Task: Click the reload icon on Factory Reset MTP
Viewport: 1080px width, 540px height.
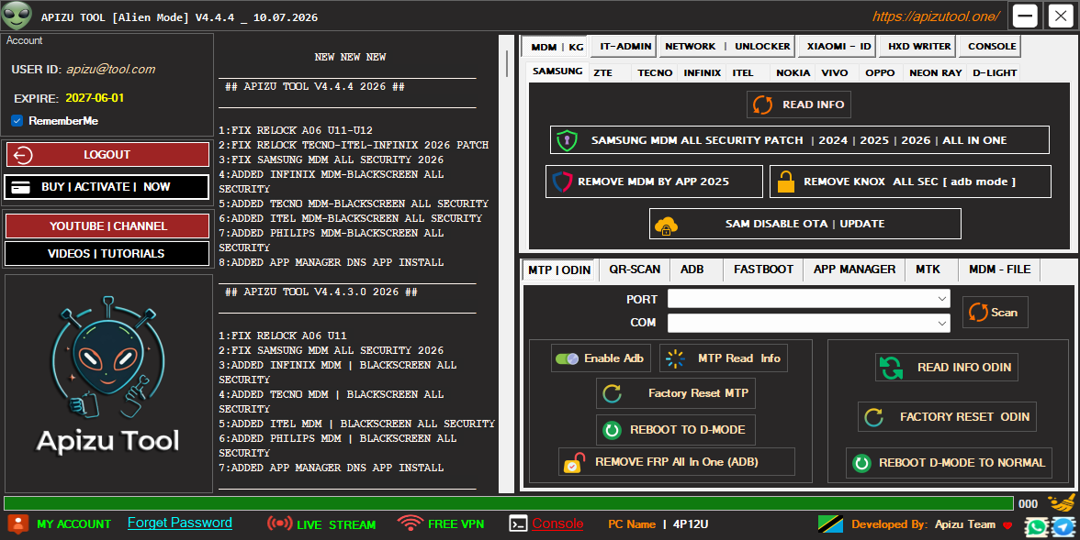Action: click(x=612, y=393)
